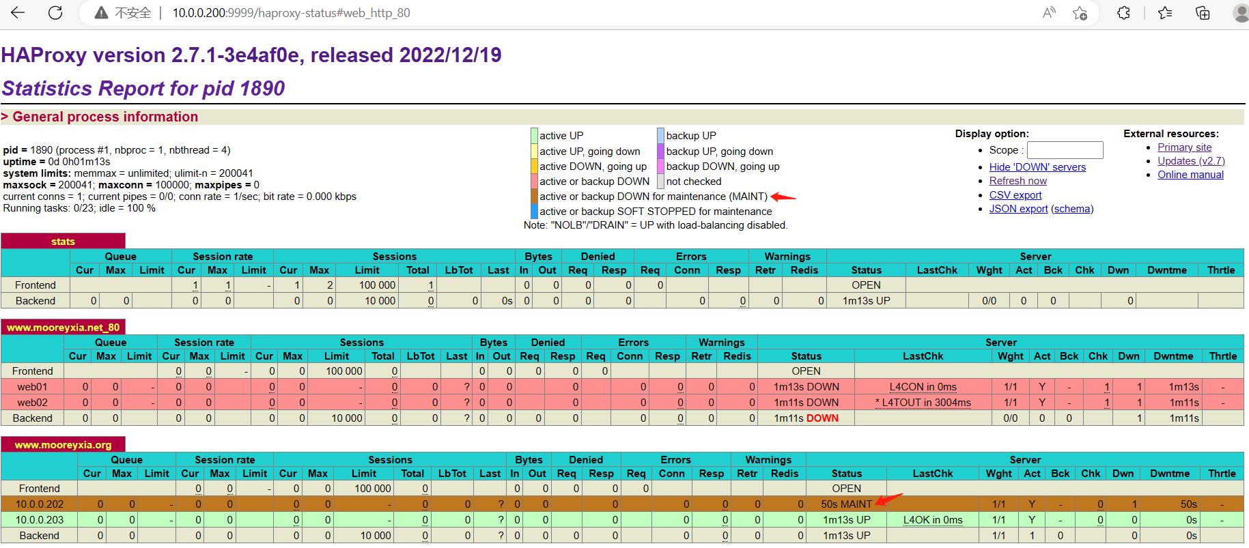
Task: Click '1m13s UP' status in stats Backend
Action: [866, 300]
